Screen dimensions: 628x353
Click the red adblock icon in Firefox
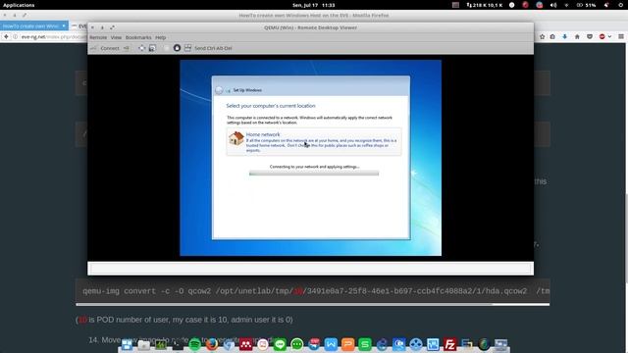coord(602,37)
